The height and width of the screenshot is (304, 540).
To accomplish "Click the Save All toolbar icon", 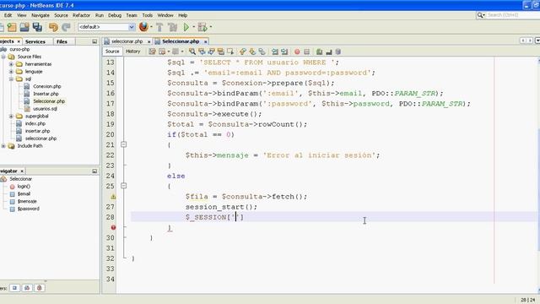I will [37, 27].
